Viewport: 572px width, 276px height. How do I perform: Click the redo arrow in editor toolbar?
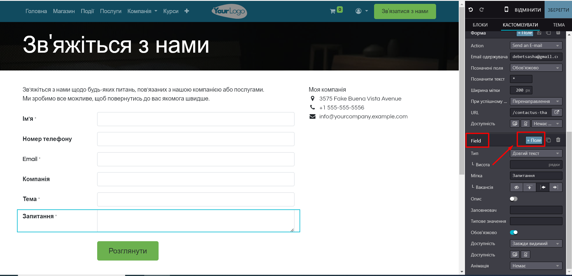pyautogui.click(x=481, y=10)
